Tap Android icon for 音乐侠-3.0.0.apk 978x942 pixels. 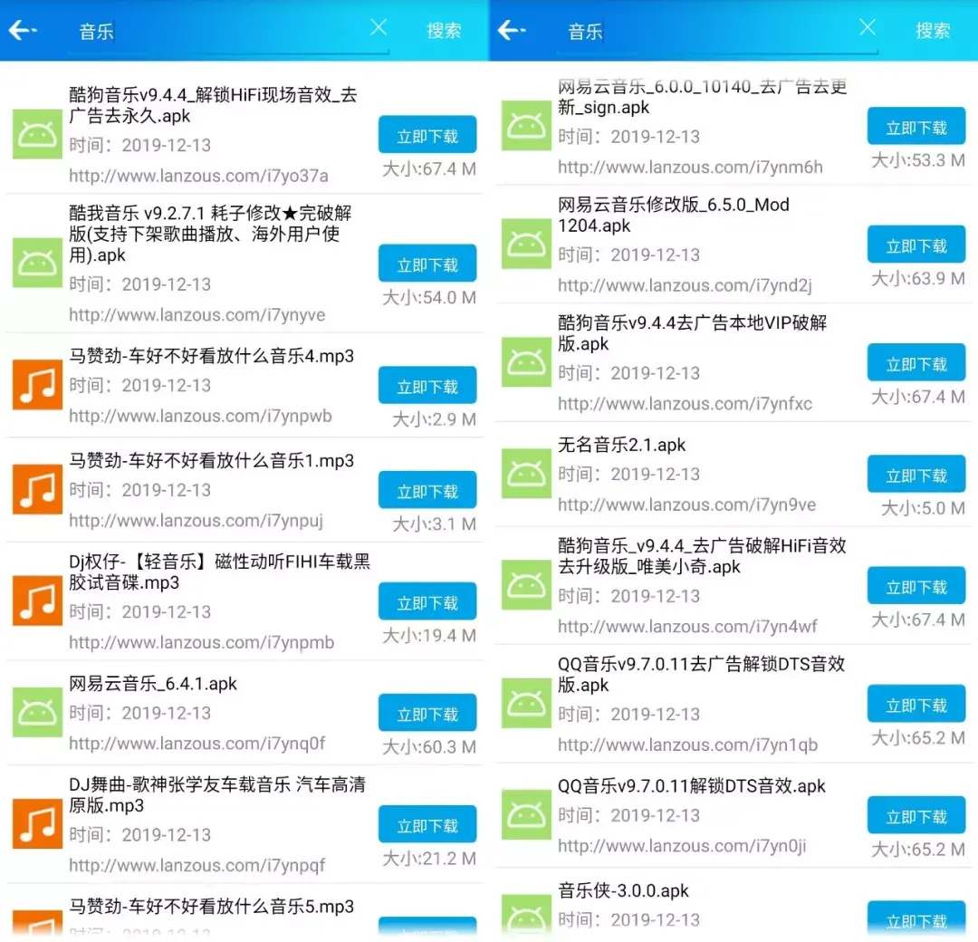pos(526,917)
